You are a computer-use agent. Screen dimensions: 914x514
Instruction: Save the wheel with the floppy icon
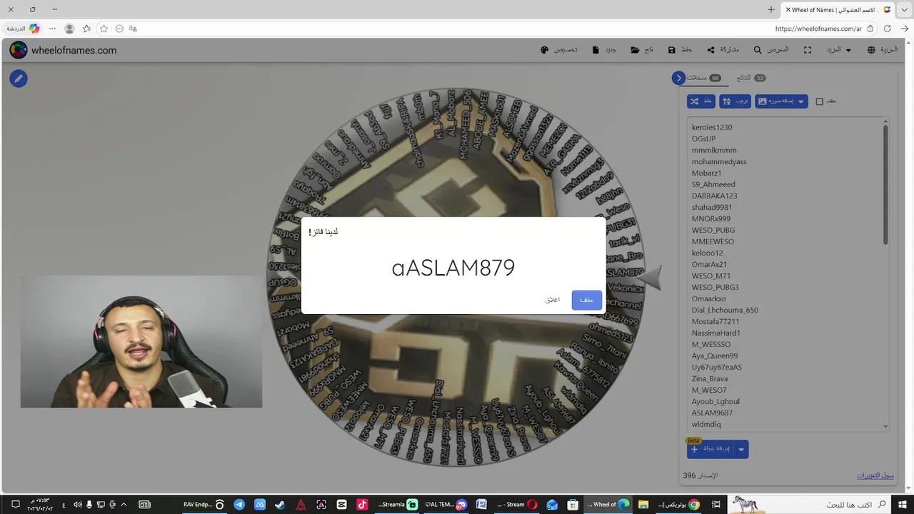click(x=680, y=50)
